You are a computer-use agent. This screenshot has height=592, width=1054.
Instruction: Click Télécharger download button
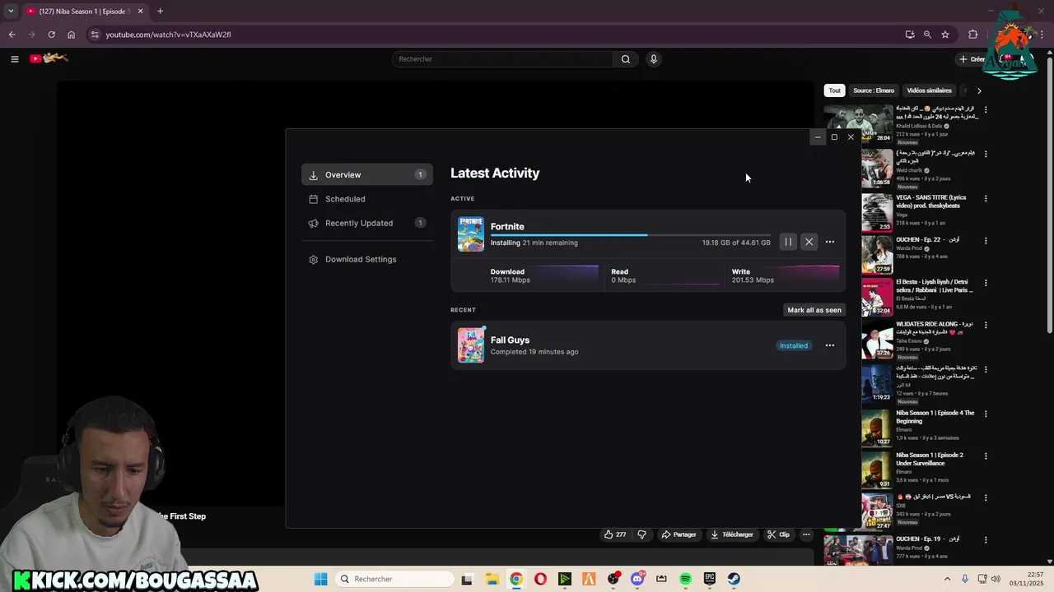coord(732,534)
